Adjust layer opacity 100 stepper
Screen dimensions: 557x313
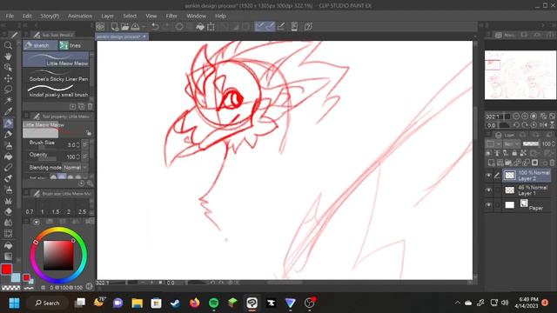coord(554,143)
